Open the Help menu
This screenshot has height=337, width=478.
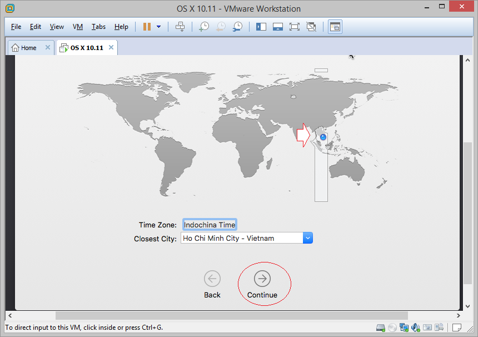pyautogui.click(x=121, y=27)
